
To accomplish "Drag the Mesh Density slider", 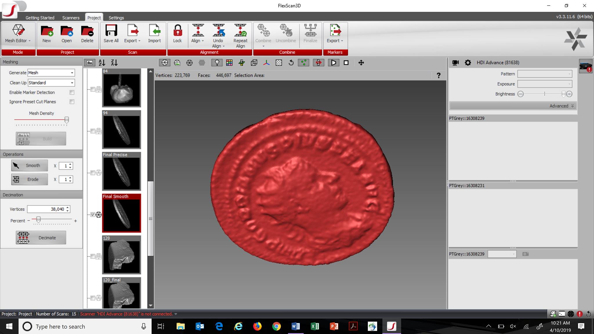I will point(66,119).
